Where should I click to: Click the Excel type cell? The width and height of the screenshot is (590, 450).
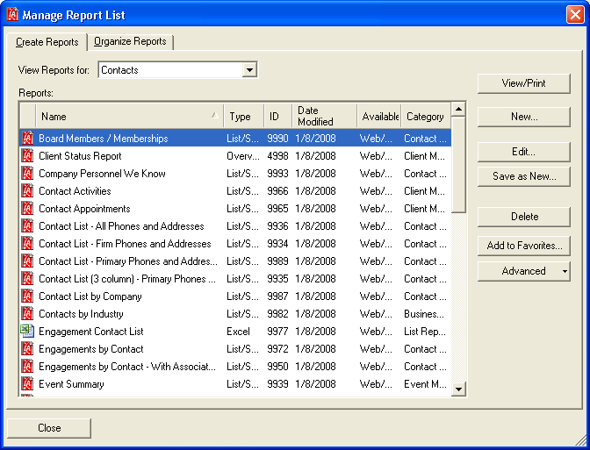(x=238, y=332)
